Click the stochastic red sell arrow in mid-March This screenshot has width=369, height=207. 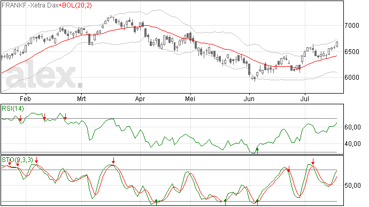113,160
